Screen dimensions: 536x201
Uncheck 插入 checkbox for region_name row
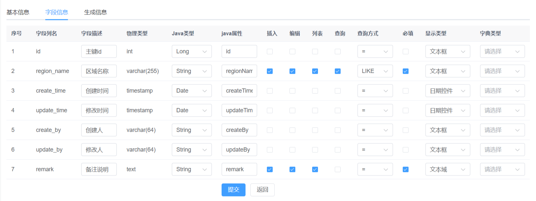click(x=270, y=71)
